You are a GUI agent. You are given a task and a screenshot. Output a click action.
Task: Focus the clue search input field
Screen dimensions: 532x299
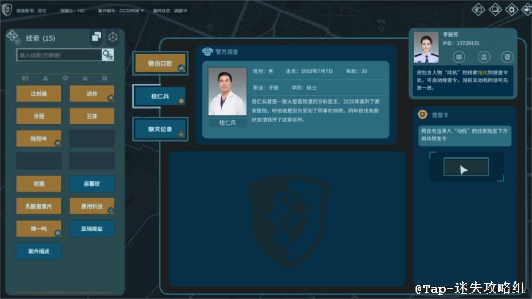click(x=59, y=55)
